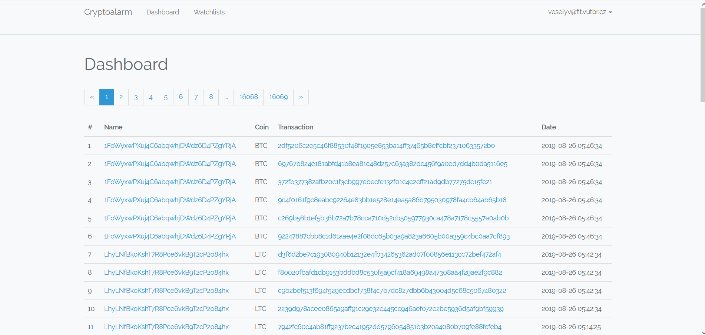
Task: Select page 5 in pagination
Action: tap(166, 97)
